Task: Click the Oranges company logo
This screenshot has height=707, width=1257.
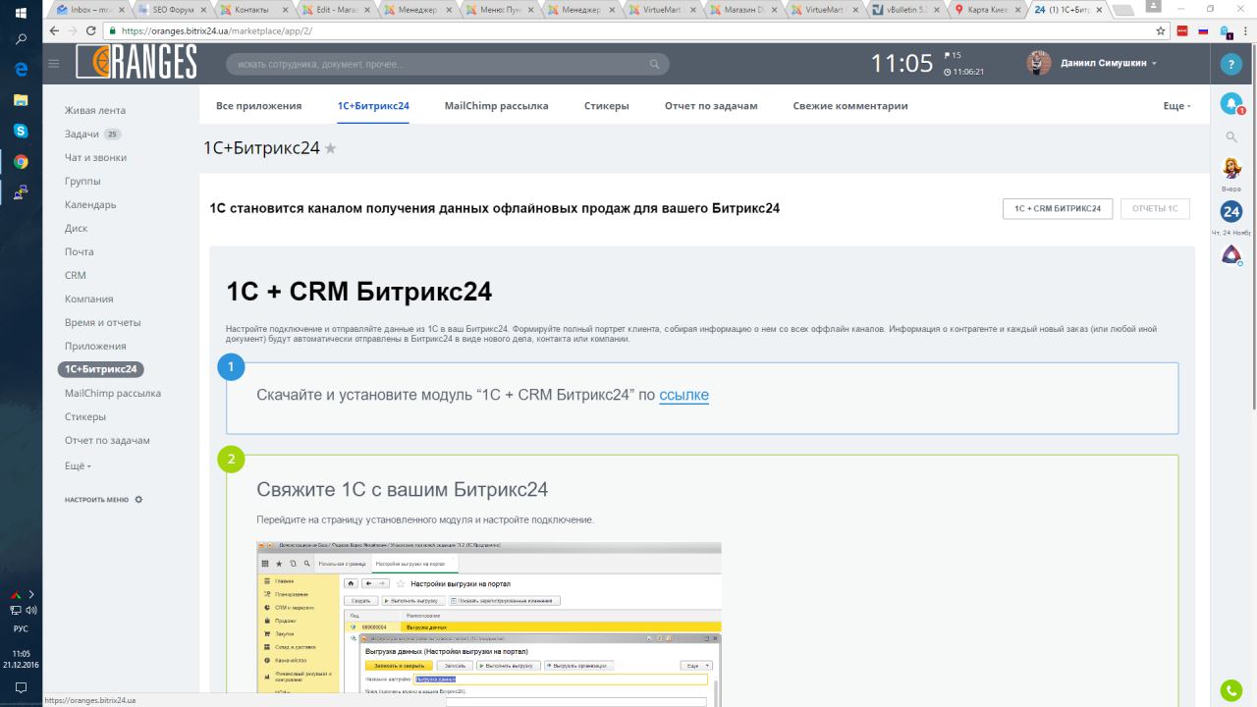Action: pos(137,62)
